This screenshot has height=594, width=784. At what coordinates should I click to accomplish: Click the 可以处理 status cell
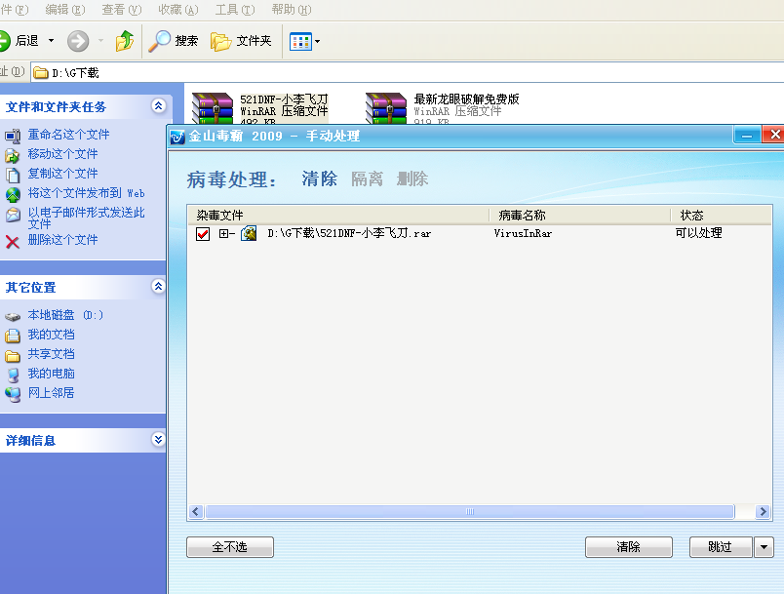point(698,233)
